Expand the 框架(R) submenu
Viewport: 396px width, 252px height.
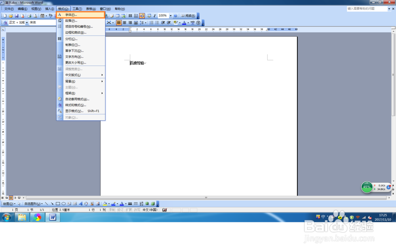[x=80, y=93]
